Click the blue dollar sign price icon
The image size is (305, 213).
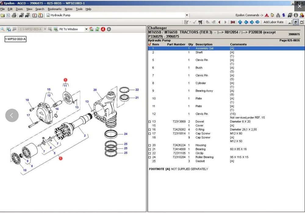(284, 15)
